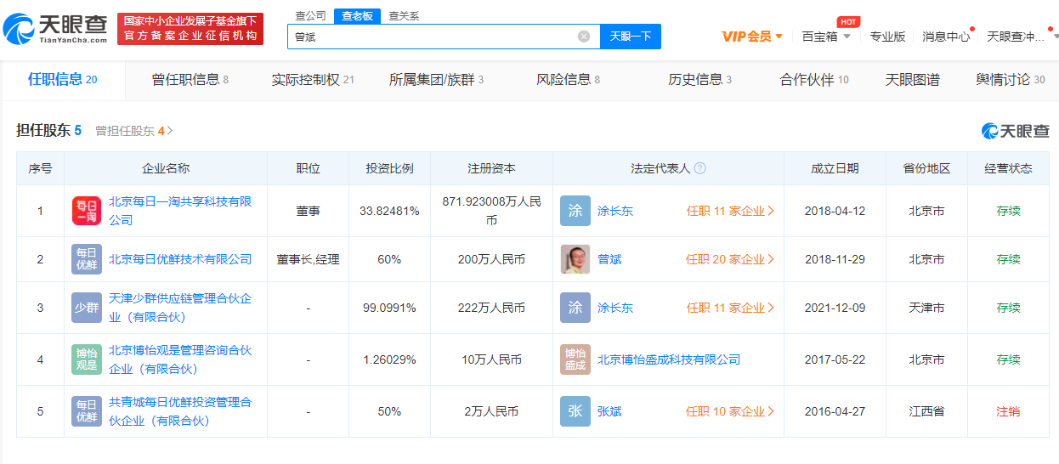Image resolution: width=1059 pixels, height=464 pixels.
Task: Open 曾斌 name link in table
Action: coord(609,259)
